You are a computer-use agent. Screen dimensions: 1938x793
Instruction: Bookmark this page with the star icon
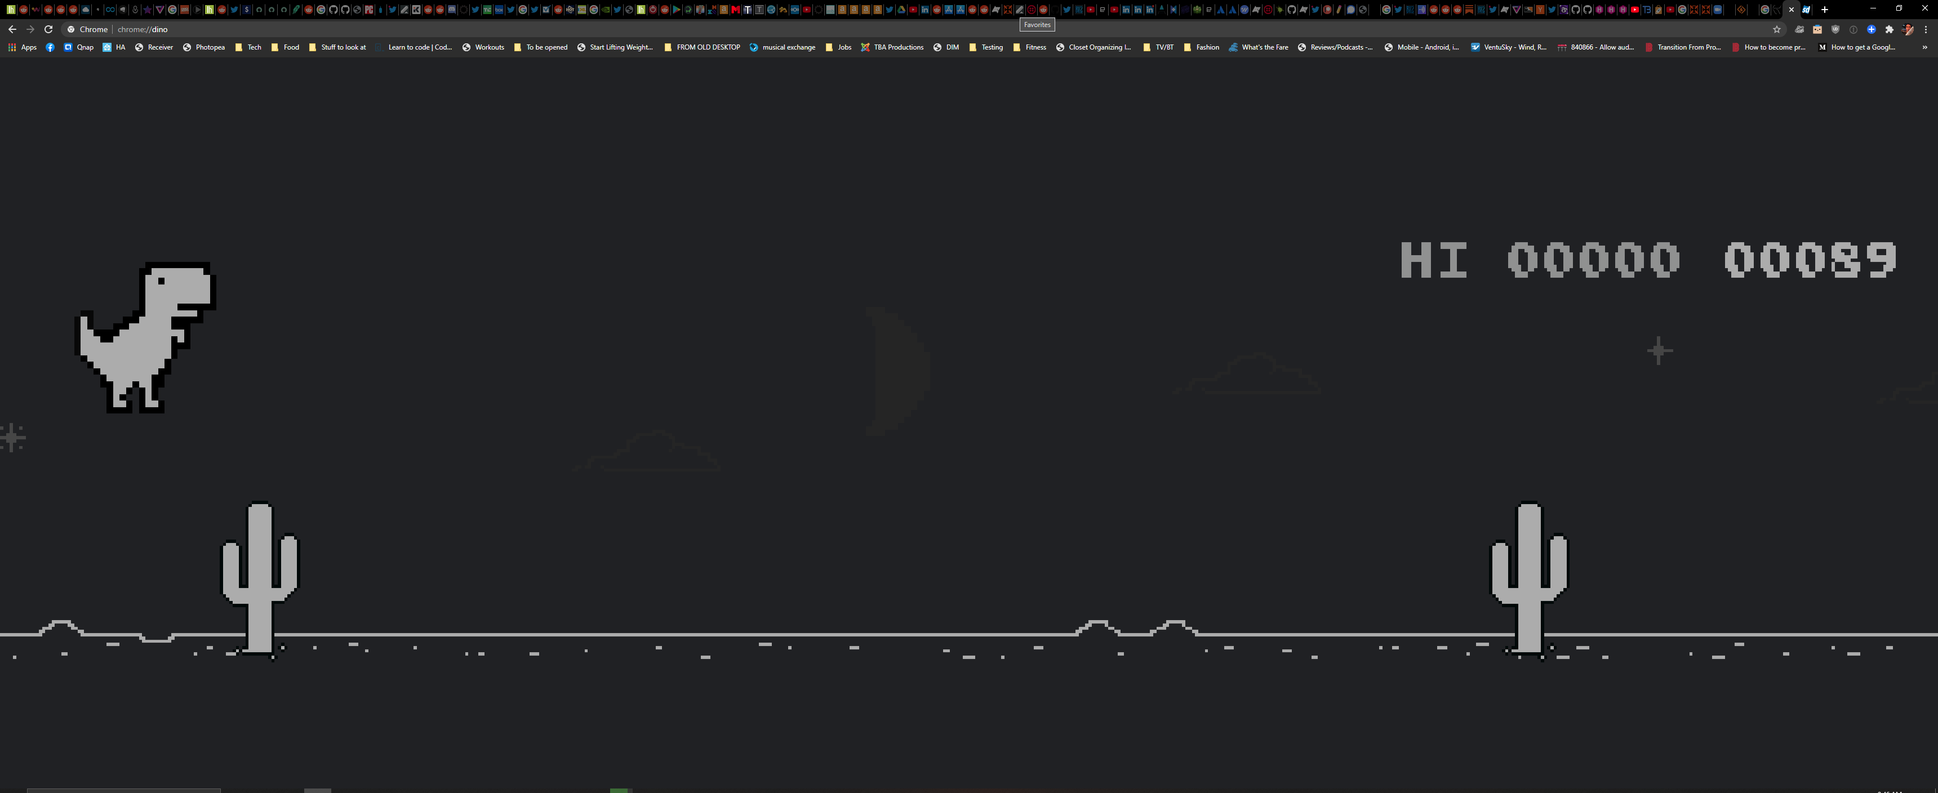1777,29
